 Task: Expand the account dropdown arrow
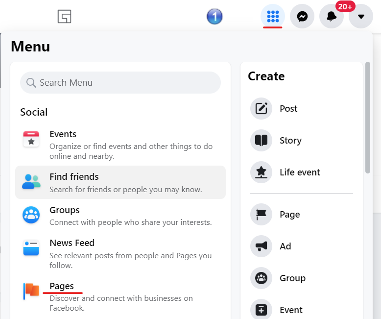point(361,17)
